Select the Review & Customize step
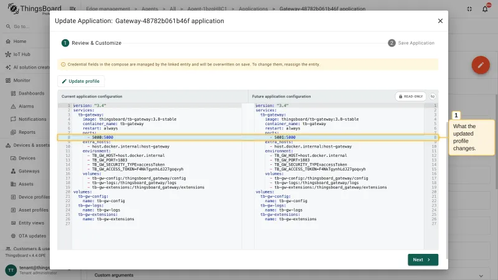498x280 pixels. click(92, 43)
